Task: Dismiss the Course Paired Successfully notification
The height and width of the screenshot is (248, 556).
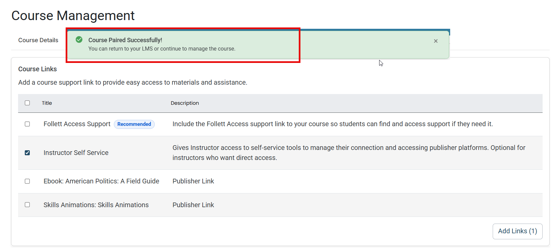Action: pyautogui.click(x=436, y=41)
